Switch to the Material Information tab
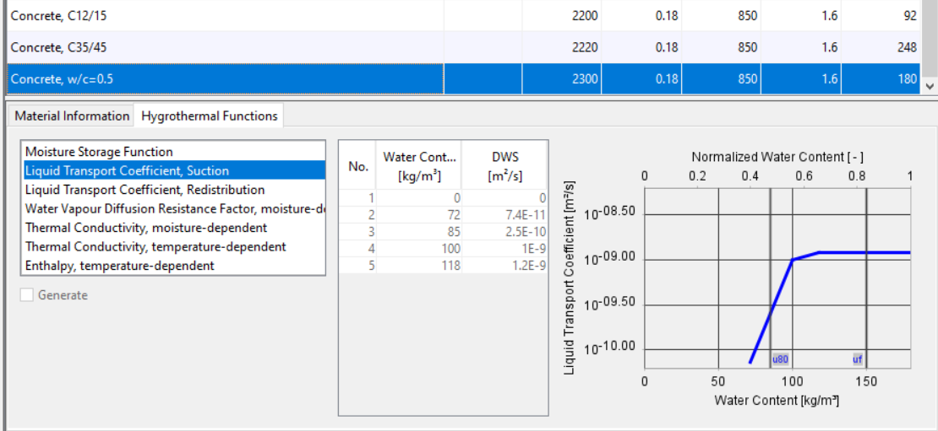This screenshot has height=431, width=938. [72, 116]
